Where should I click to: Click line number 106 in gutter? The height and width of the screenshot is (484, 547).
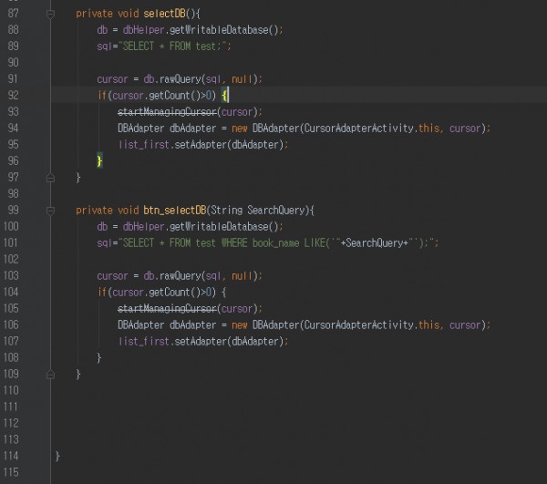coord(10,324)
